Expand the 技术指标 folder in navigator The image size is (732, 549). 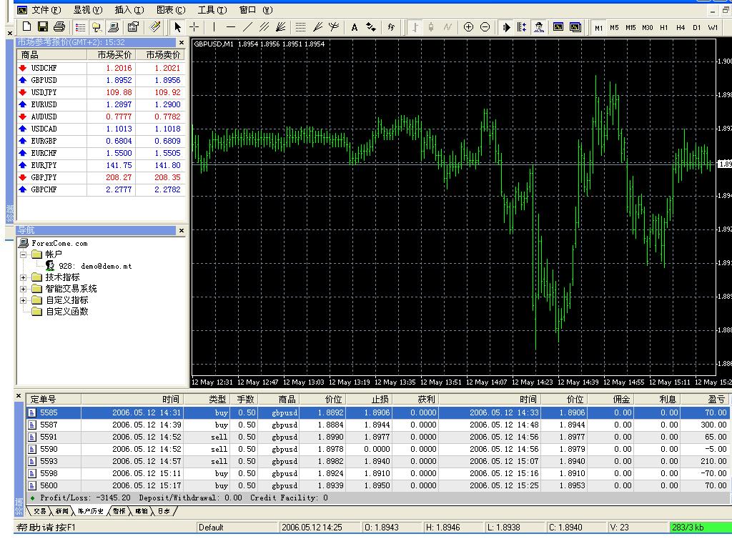click(23, 277)
